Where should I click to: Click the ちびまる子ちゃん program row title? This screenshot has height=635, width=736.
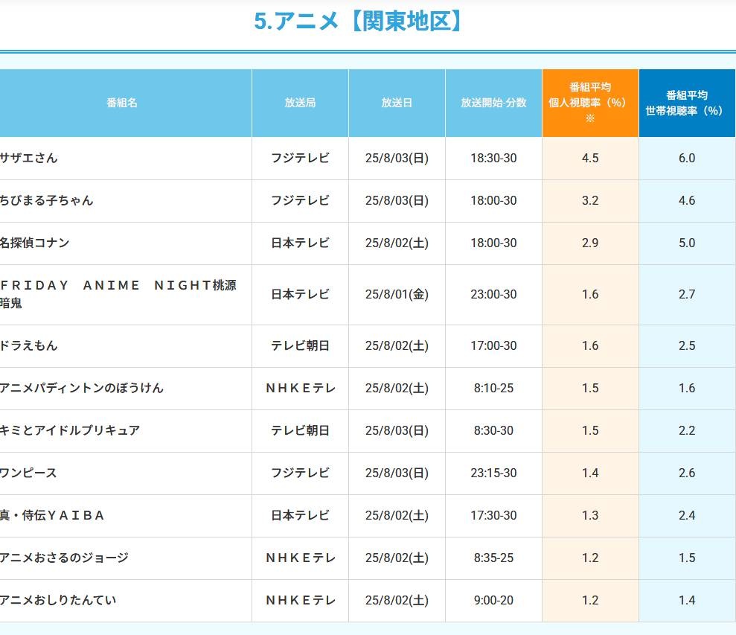[47, 200]
